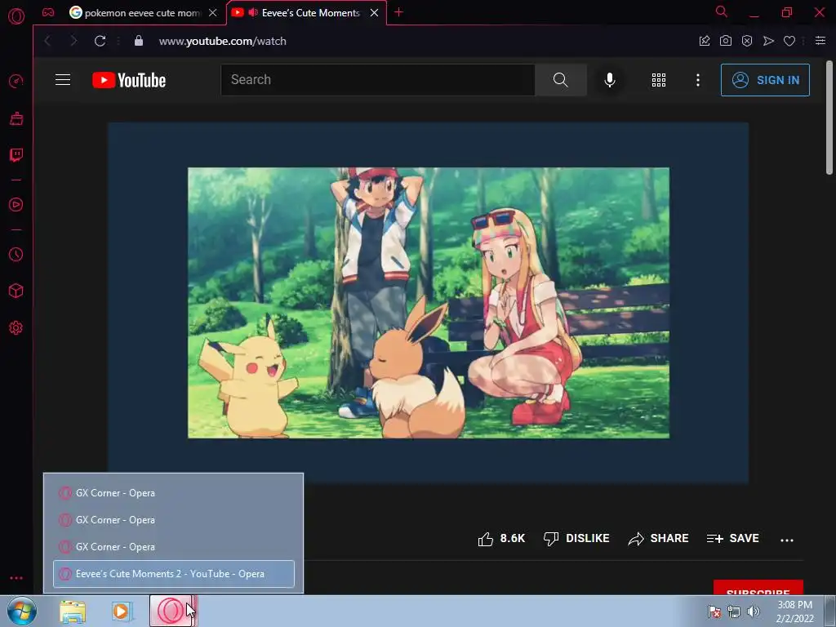Open Windows Media Player taskbar icon
The width and height of the screenshot is (836, 627).
121,611
